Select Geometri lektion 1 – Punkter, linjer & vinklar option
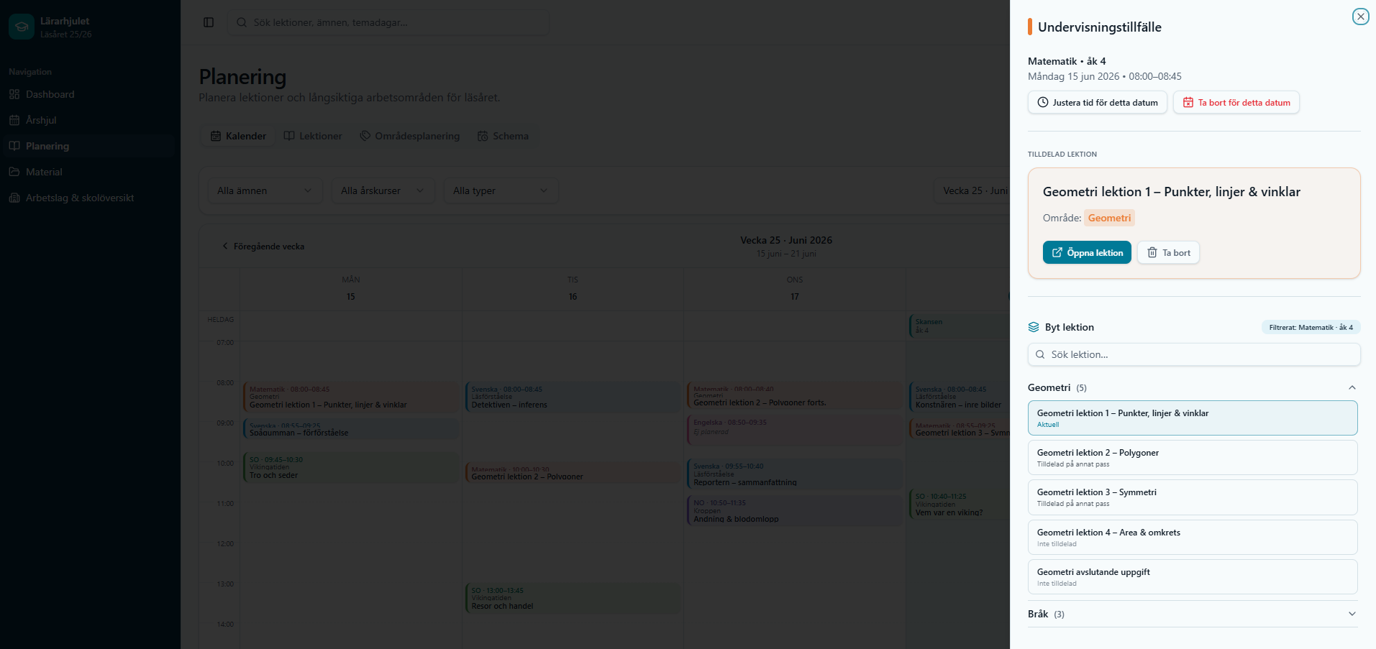1376x649 pixels. coord(1193,418)
